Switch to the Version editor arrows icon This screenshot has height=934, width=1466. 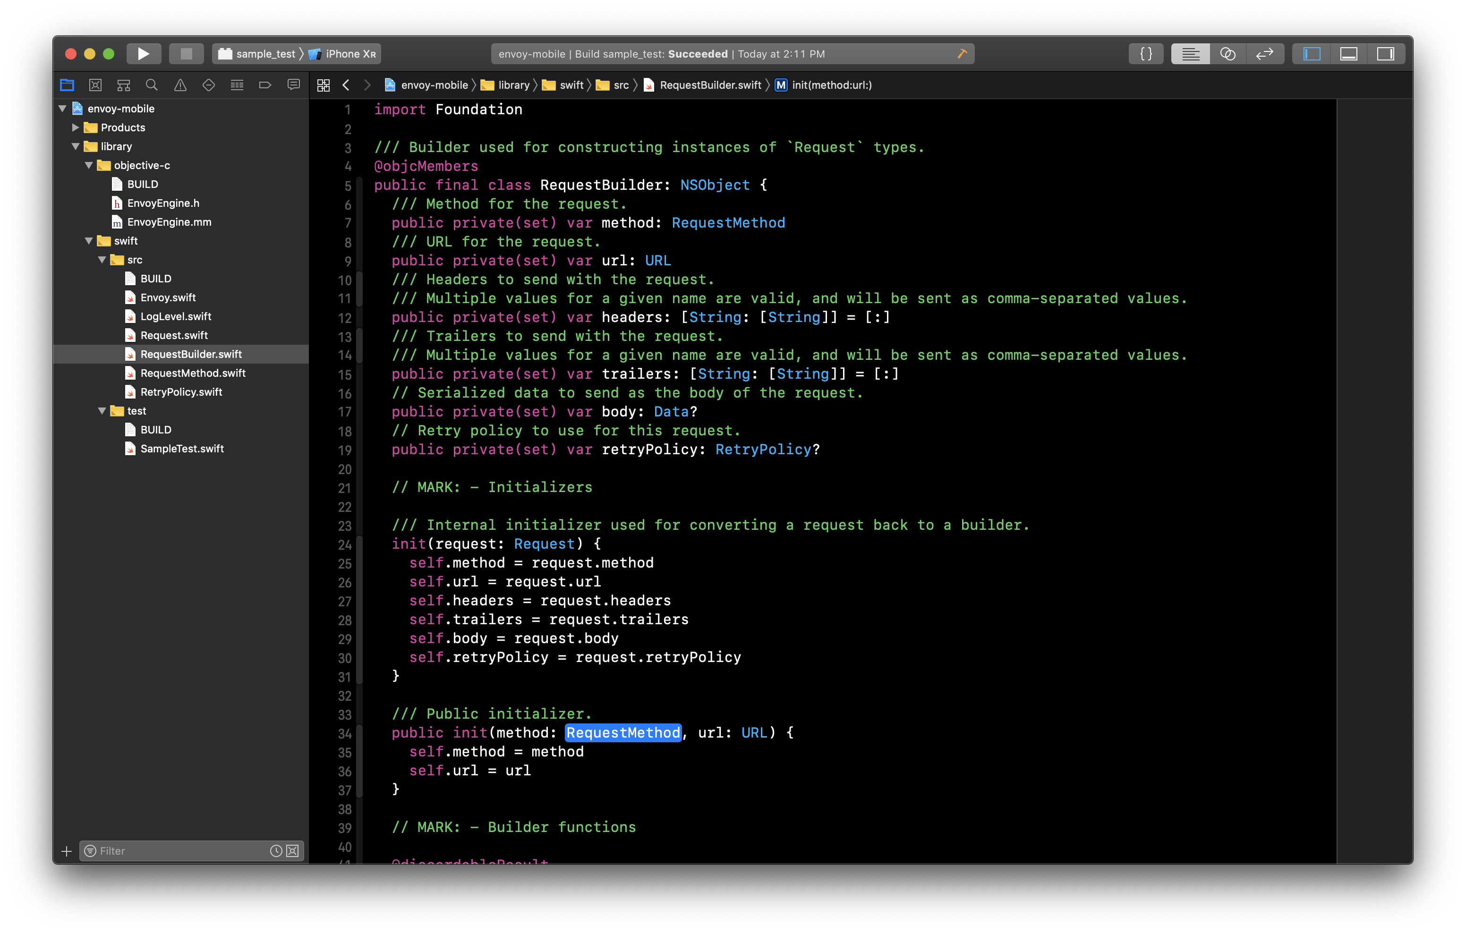1264,53
